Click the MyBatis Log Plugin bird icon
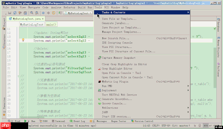This screenshot has height=129, width=223. pyautogui.click(x=99, y=81)
